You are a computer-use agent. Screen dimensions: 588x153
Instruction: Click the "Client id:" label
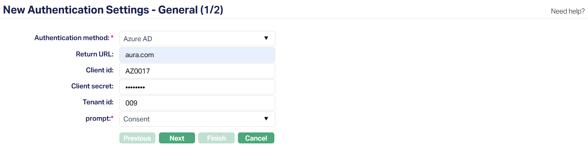click(x=100, y=70)
